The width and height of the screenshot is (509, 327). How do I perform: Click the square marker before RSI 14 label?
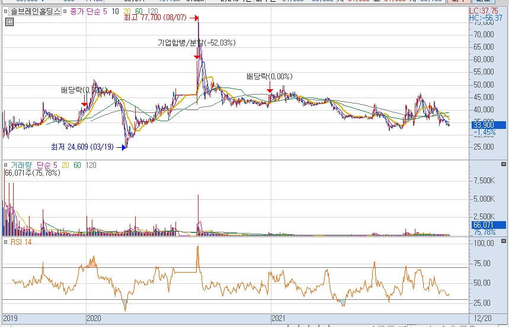[x=5, y=242]
